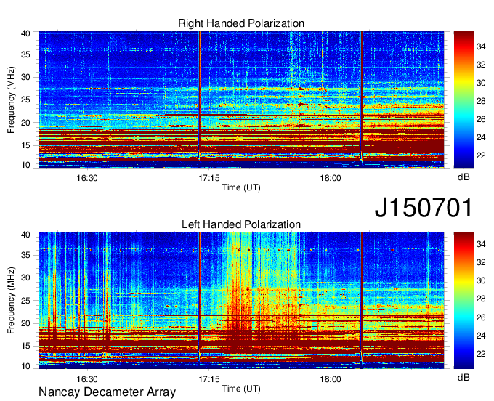The width and height of the screenshot is (494, 401).
Task: Click the 'Left Handed Polarization' title
Action: (241, 224)
